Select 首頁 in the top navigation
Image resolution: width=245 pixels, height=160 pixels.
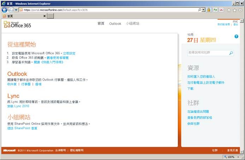(x=101, y=23)
